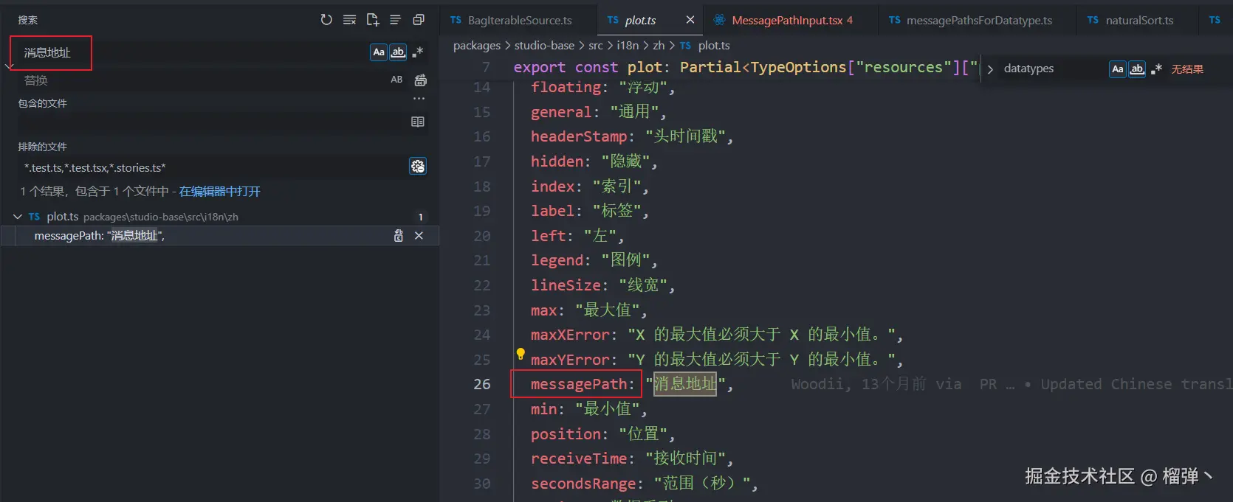This screenshot has height=502, width=1233.
Task: Toggle preserve case in replace field
Action: coord(396,80)
